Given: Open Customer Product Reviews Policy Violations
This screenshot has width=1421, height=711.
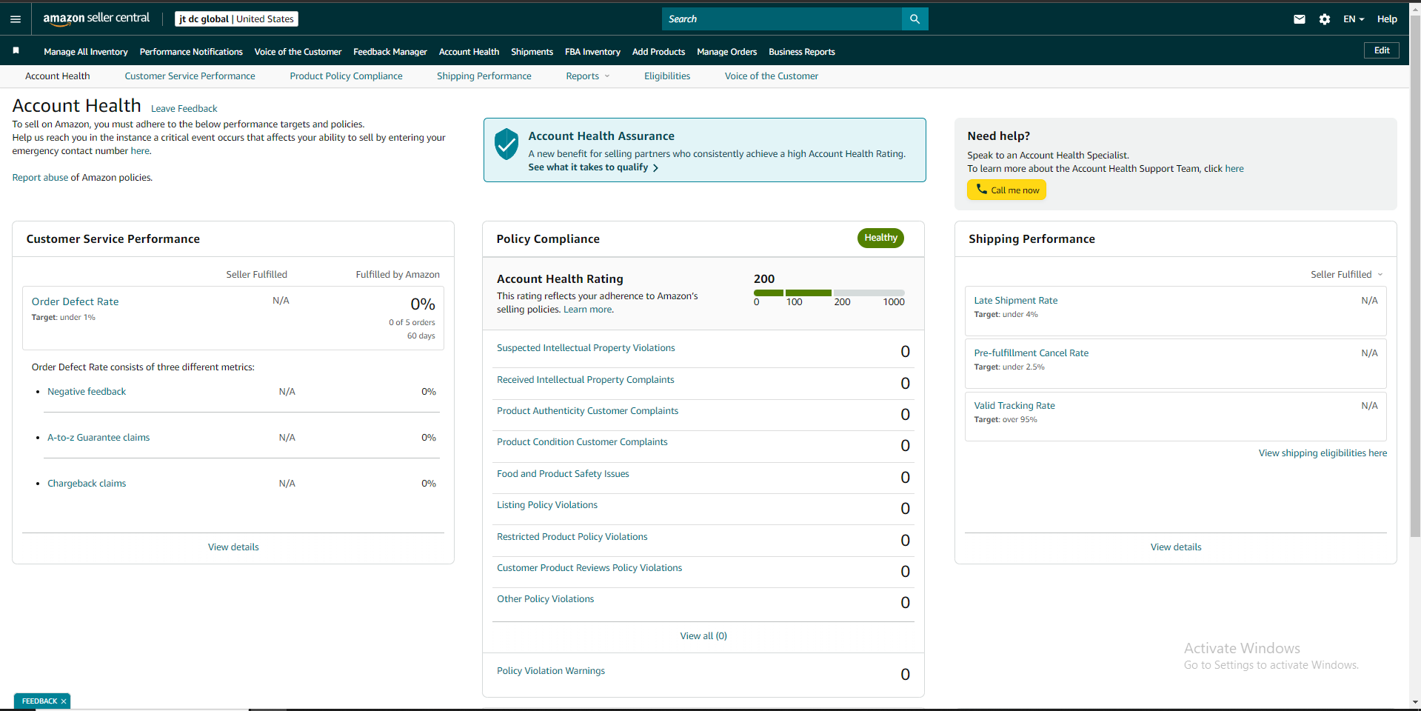Looking at the screenshot, I should (589, 568).
